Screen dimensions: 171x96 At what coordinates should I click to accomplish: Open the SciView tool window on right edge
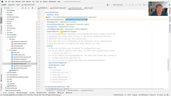point(170,19)
